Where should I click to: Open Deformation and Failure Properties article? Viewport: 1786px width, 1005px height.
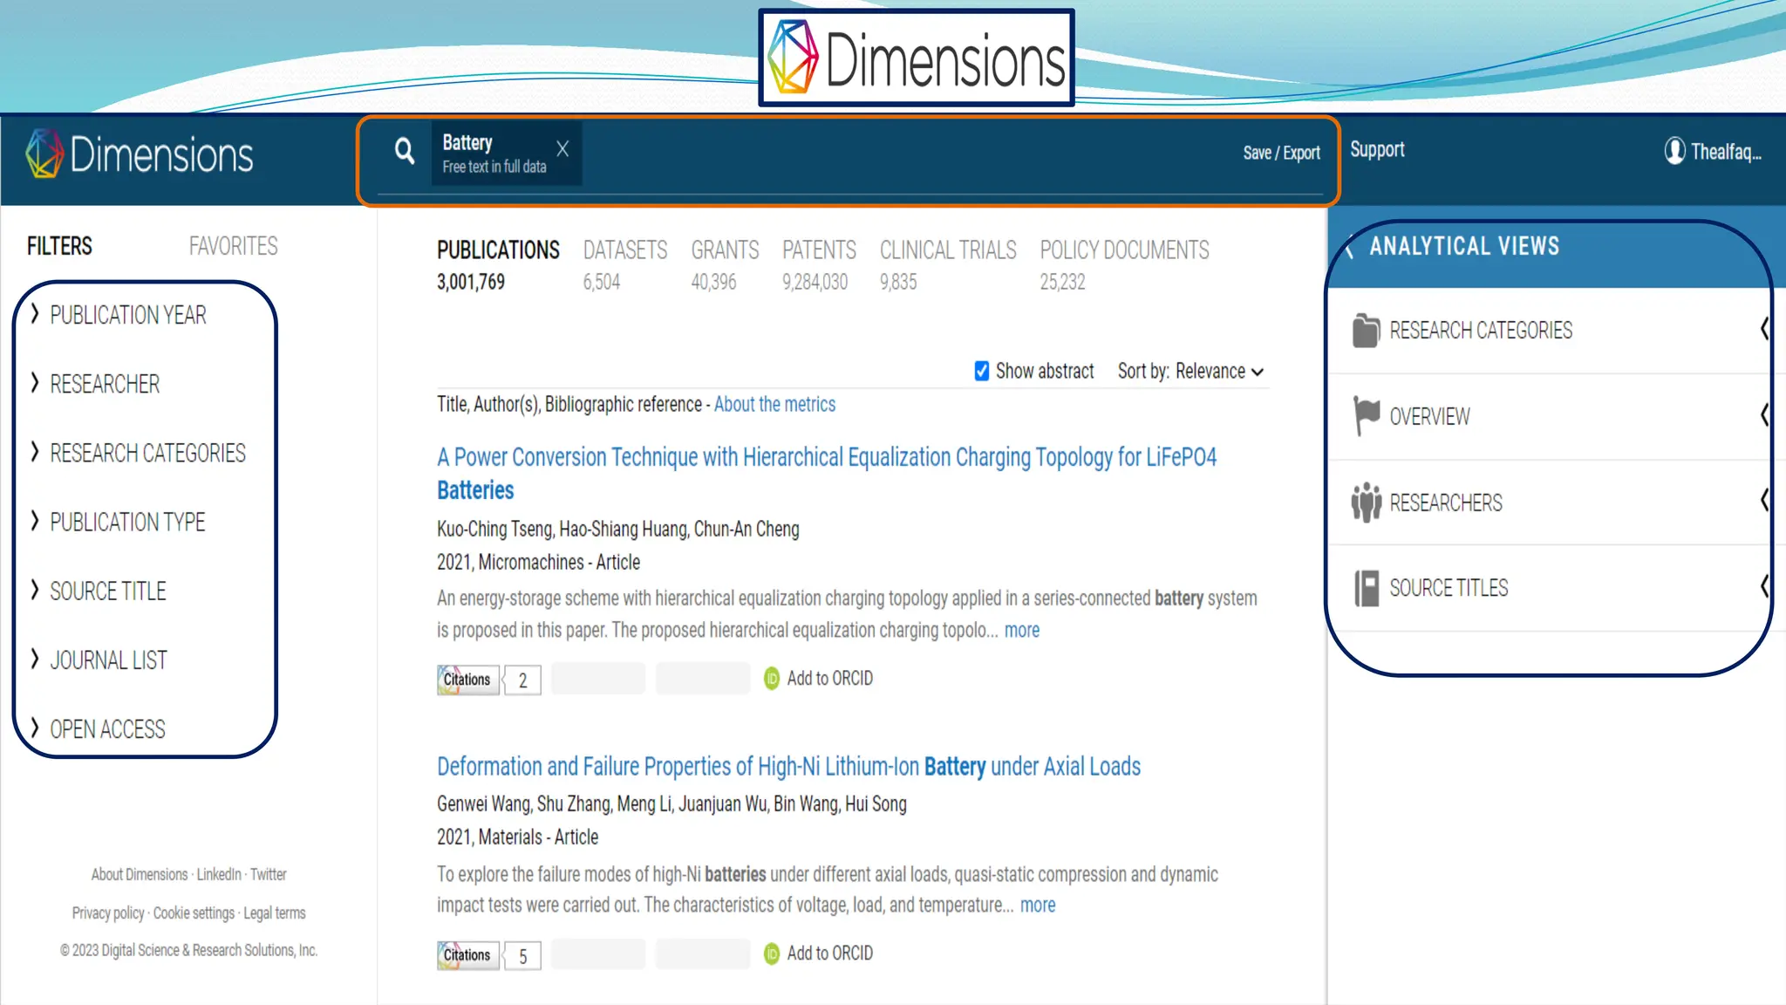pyautogui.click(x=788, y=767)
